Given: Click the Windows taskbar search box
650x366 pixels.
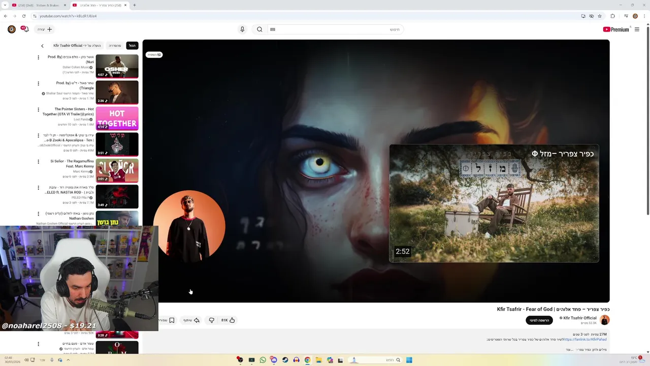Looking at the screenshot, I should (x=375, y=360).
